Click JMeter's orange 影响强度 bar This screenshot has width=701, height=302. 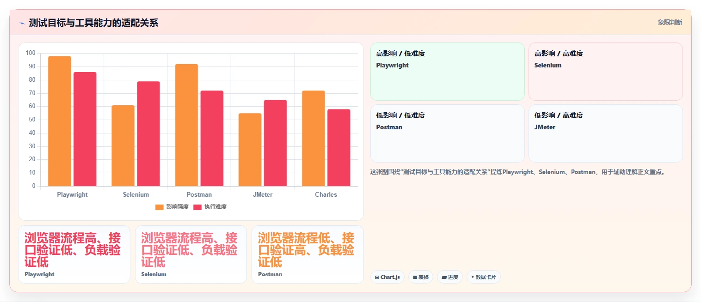(250, 150)
